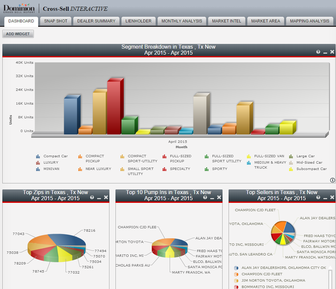
Task: Close the Top Zips widget
Action: [106, 197]
